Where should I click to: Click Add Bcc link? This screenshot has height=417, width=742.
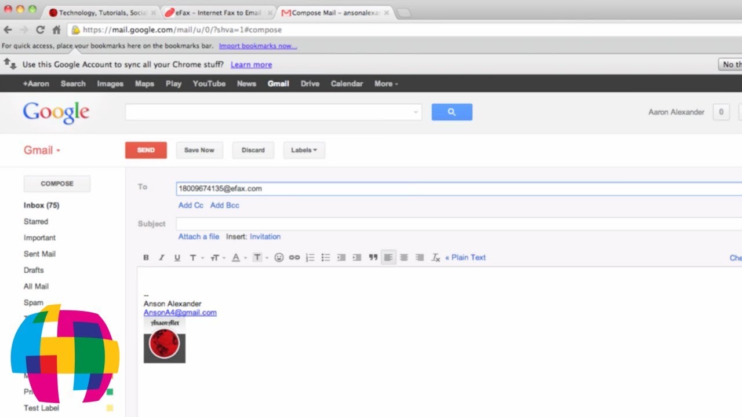[225, 206]
